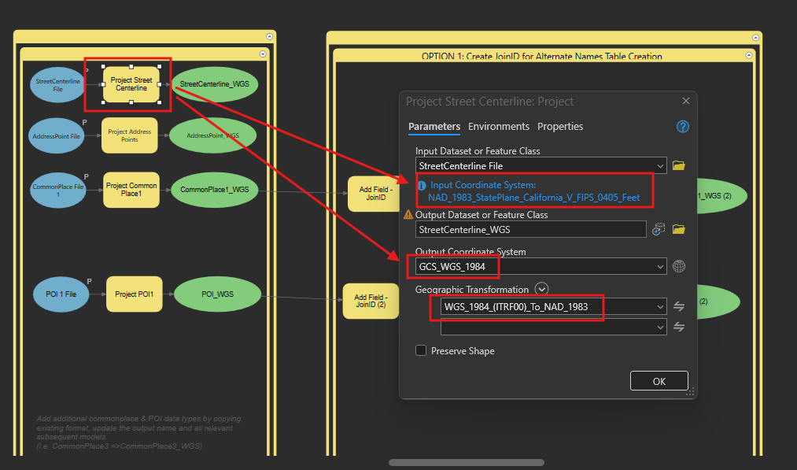The width and height of the screenshot is (797, 470).
Task: Collapse the outer left model group
Action: (x=269, y=37)
